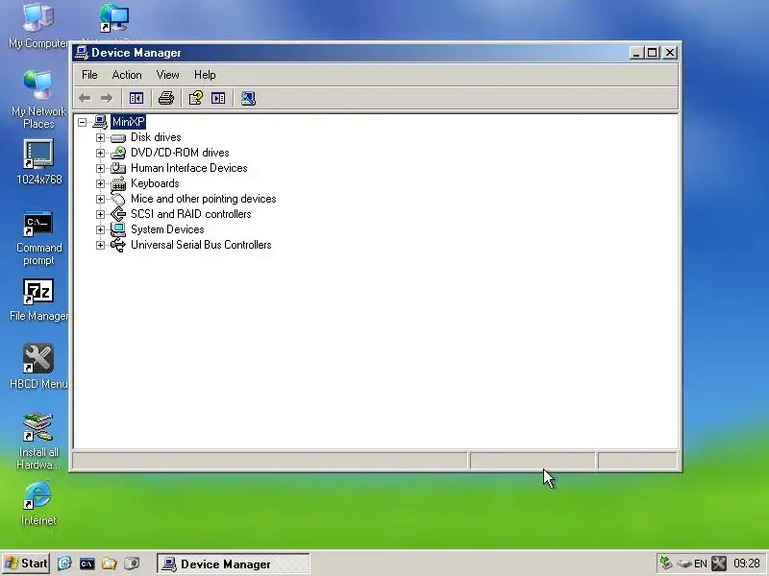
Task: Maximize the Device Manager window
Action: (x=653, y=53)
